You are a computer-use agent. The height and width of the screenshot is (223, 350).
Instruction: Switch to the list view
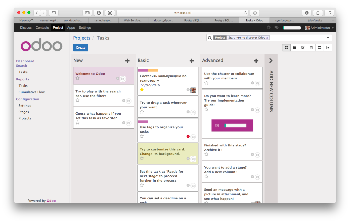[294, 48]
